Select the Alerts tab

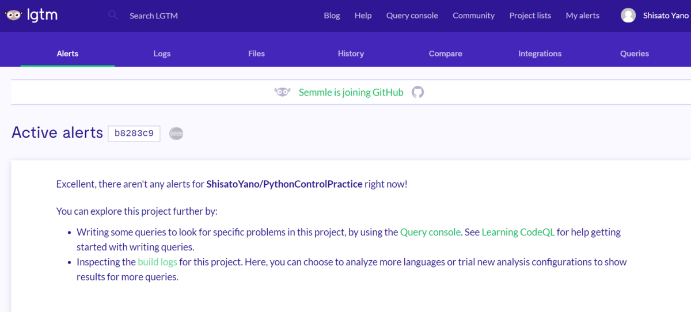67,54
